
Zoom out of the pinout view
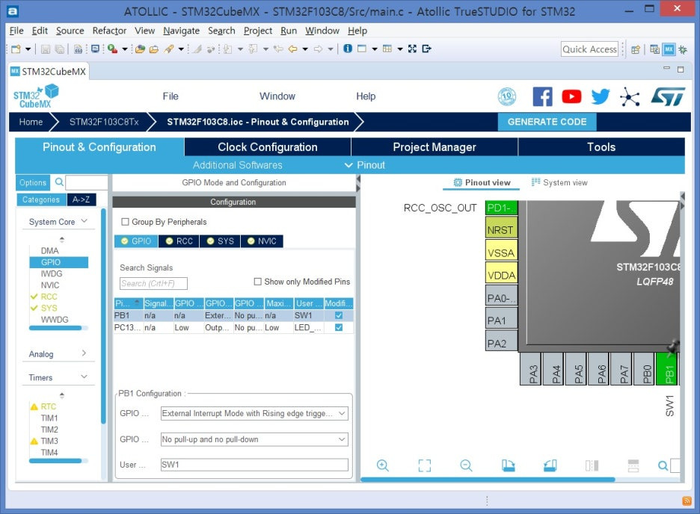click(x=466, y=465)
